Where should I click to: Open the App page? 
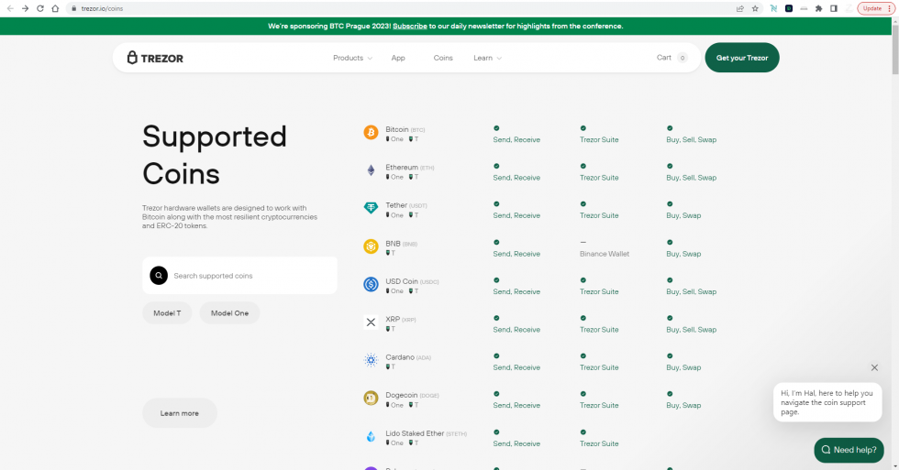(398, 58)
